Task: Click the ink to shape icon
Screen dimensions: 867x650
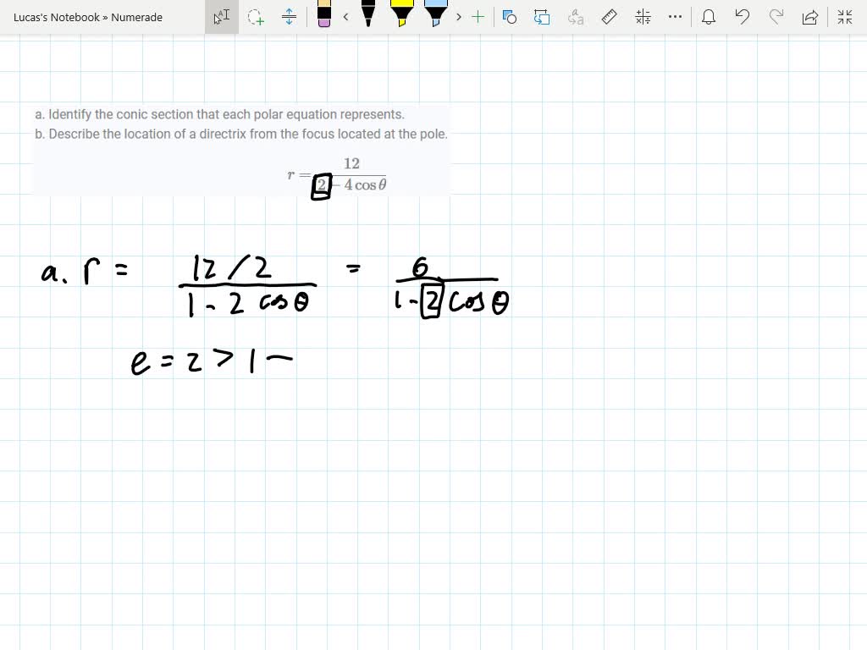Action: (542, 17)
